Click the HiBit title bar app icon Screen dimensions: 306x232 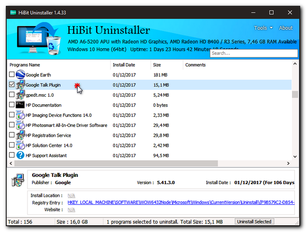pyautogui.click(x=13, y=13)
